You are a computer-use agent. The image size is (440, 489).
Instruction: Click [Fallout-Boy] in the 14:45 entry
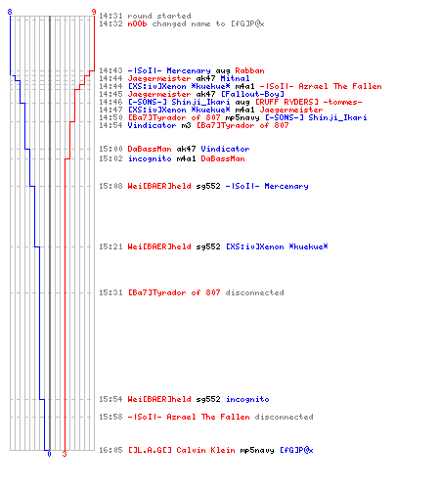pyautogui.click(x=253, y=94)
